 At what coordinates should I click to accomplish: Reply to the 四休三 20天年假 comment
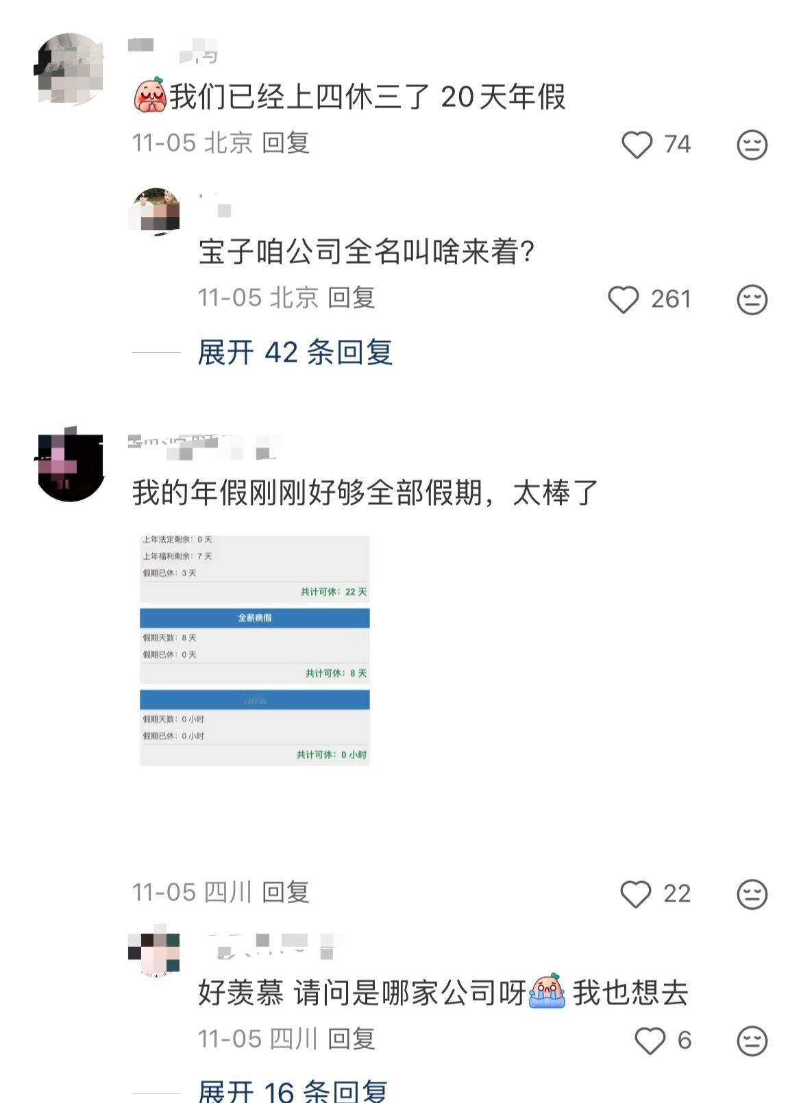286,143
